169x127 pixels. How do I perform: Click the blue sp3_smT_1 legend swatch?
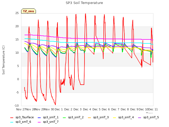coord(39,117)
